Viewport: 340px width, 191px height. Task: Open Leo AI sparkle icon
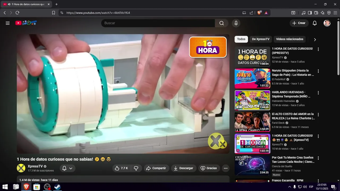click(x=322, y=13)
